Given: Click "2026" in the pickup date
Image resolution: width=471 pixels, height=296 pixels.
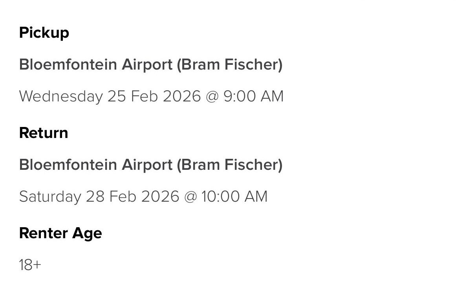Looking at the screenshot, I should pyautogui.click(x=181, y=96).
